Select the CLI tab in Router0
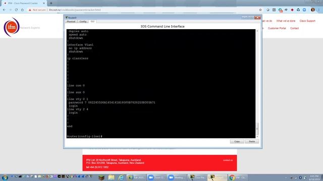 (x=92, y=21)
